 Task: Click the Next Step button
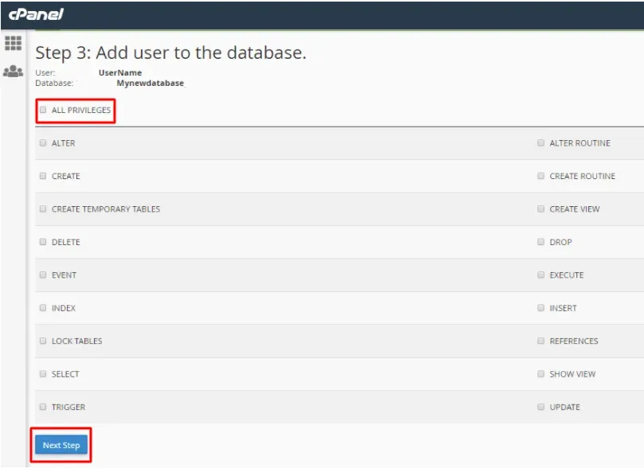pyautogui.click(x=61, y=445)
